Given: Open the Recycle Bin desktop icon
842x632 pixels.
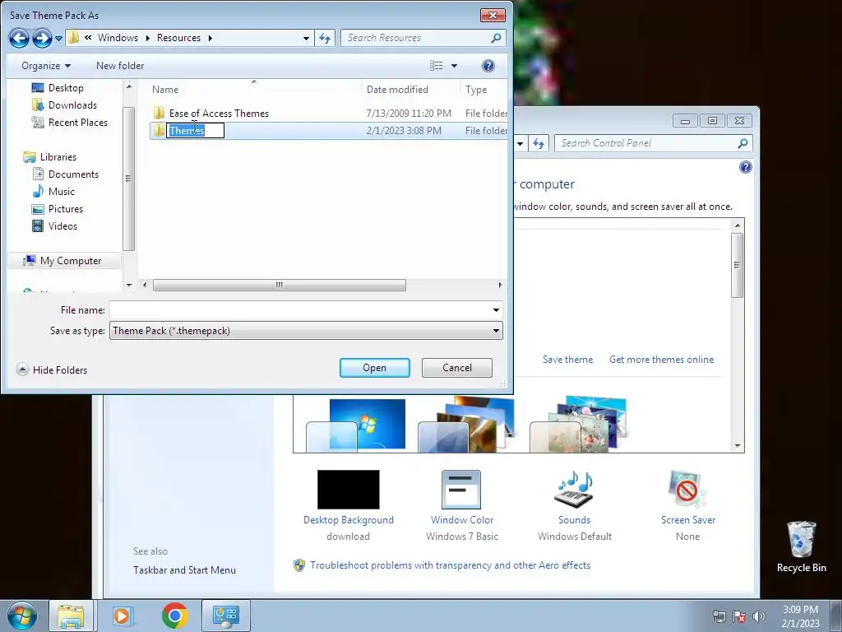Looking at the screenshot, I should click(x=801, y=546).
